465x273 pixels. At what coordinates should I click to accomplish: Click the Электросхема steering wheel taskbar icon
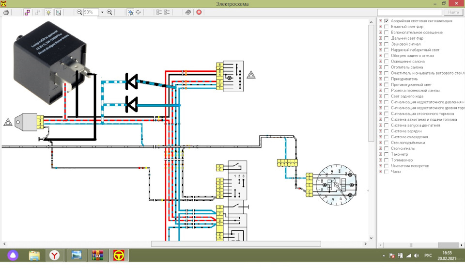click(x=119, y=255)
